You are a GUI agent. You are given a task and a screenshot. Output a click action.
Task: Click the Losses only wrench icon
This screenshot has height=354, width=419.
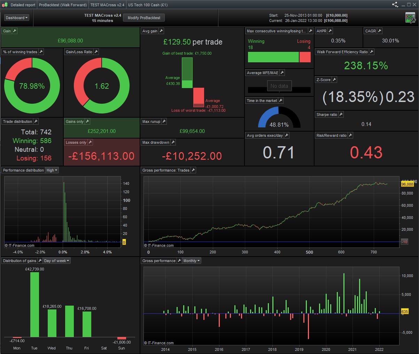tap(90, 142)
